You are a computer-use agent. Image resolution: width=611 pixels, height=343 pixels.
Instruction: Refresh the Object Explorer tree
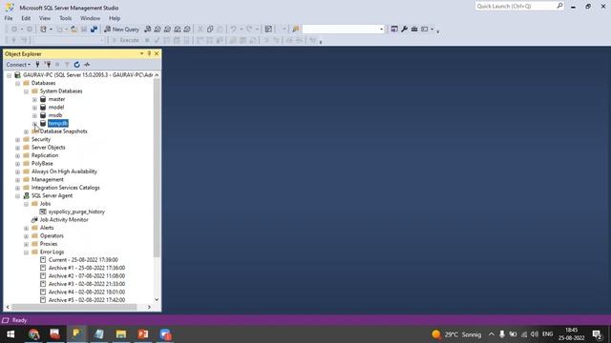pos(76,65)
